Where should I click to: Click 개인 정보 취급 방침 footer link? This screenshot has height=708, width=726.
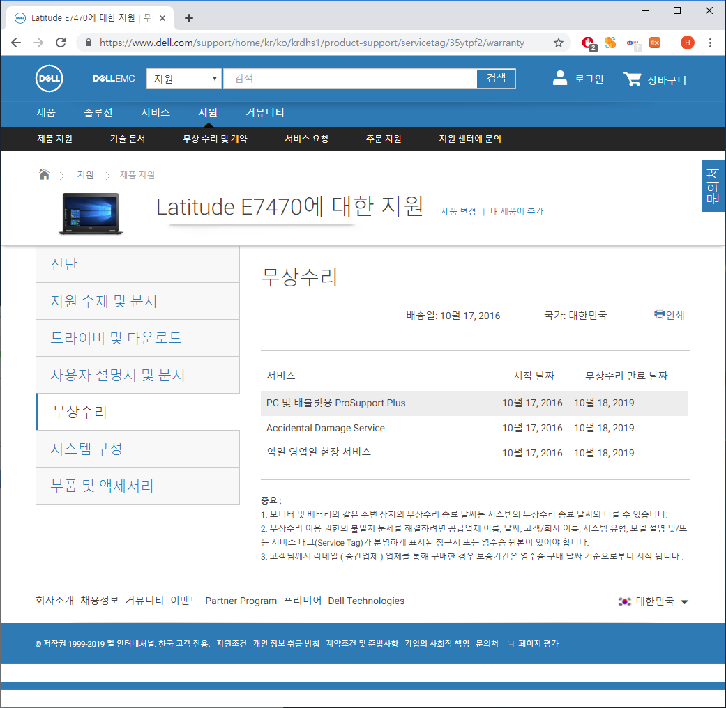coord(286,644)
